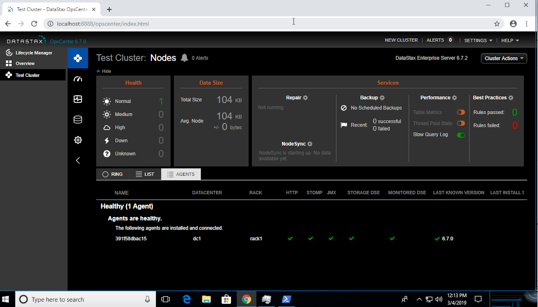Viewport: 538px width, 307px height.
Task: Open Overview in sidebar
Action: pos(25,63)
